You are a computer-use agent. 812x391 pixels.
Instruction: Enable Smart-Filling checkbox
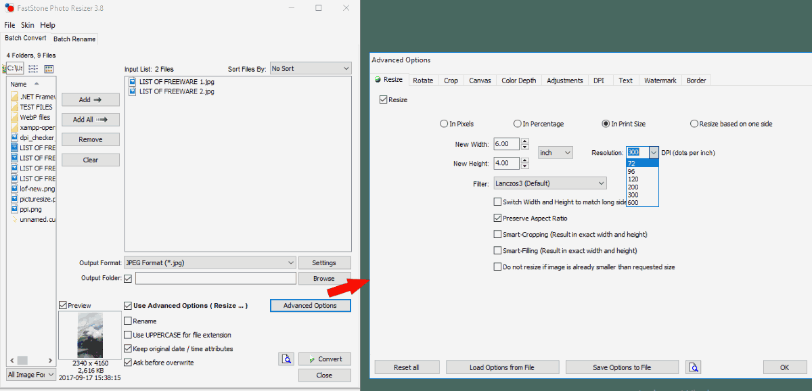click(497, 251)
